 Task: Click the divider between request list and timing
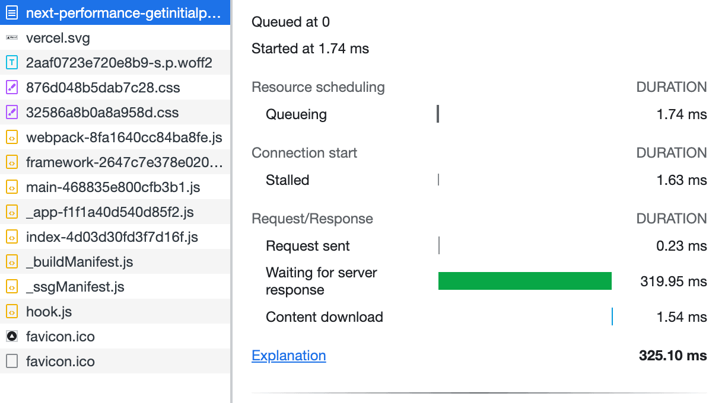pyautogui.click(x=231, y=201)
